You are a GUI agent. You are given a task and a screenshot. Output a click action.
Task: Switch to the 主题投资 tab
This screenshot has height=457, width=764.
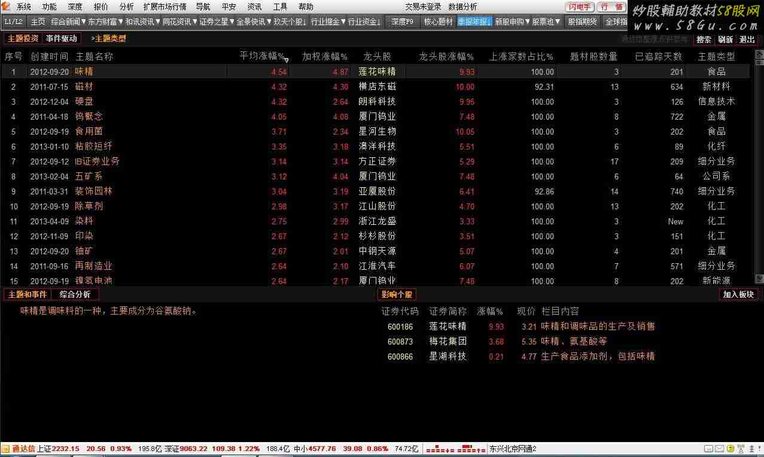[x=23, y=38]
